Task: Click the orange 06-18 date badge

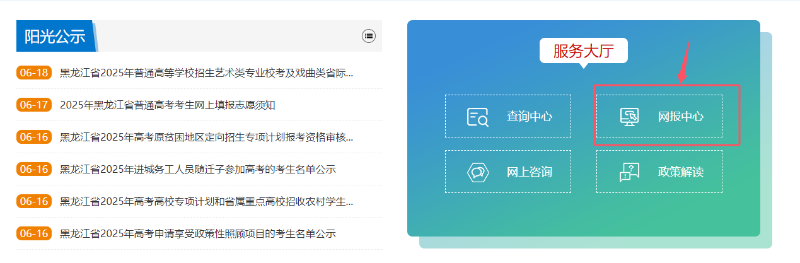Action: (33, 73)
